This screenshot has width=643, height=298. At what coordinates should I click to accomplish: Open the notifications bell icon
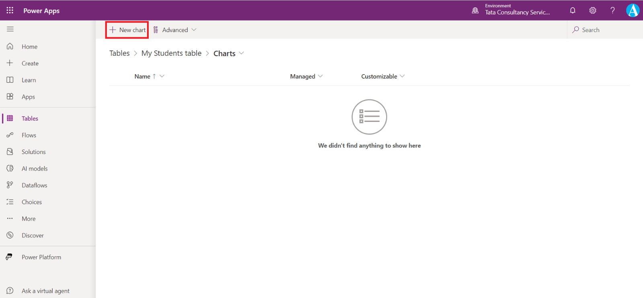tap(573, 10)
